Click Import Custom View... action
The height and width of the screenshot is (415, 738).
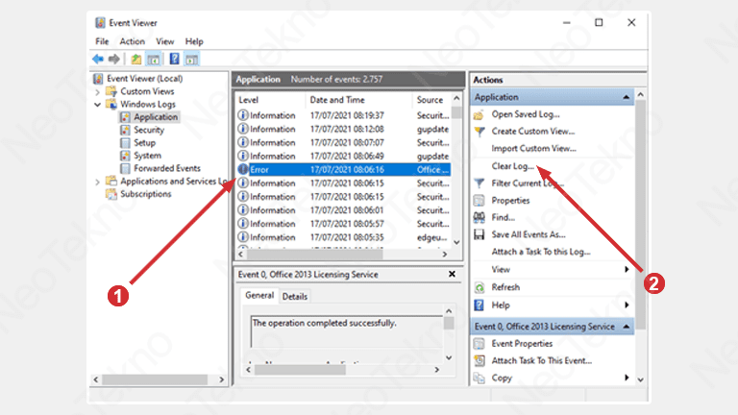coord(533,149)
